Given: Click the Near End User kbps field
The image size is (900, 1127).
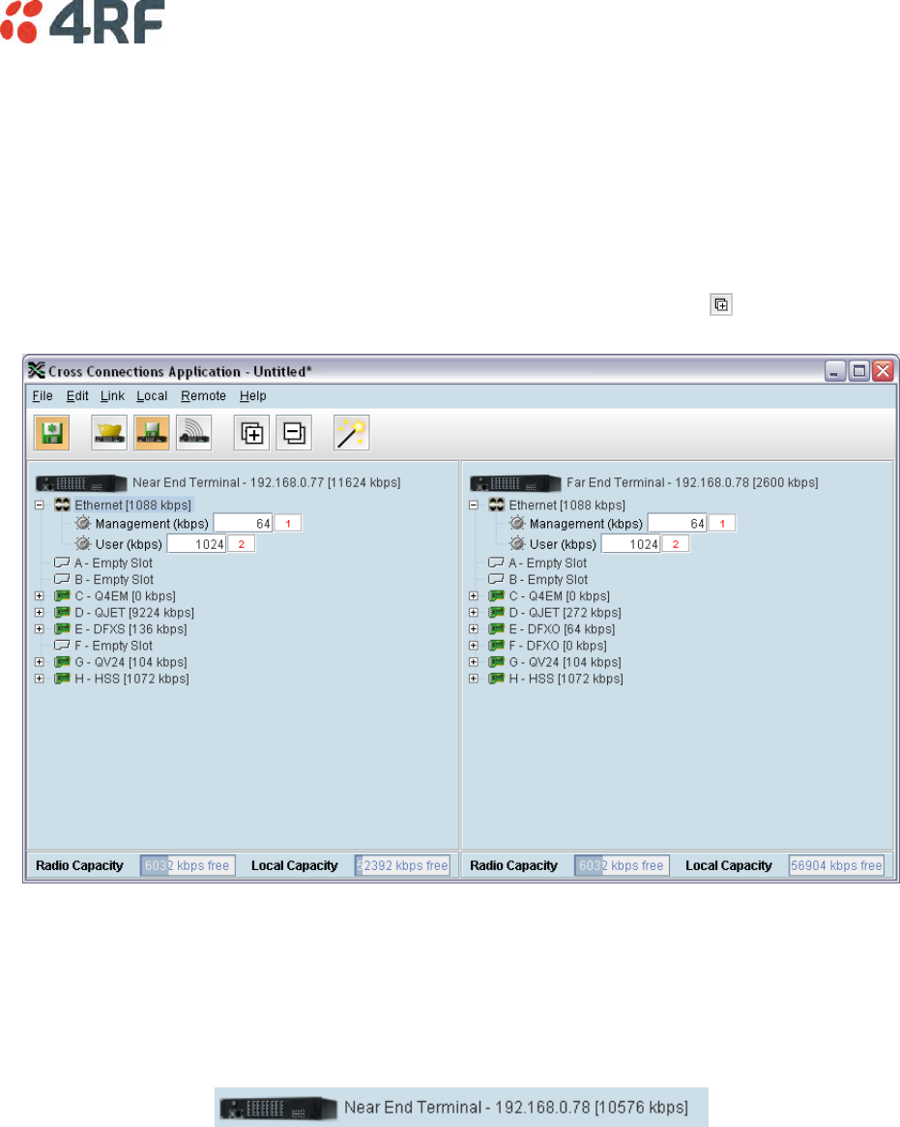Looking at the screenshot, I should pyautogui.click(x=197, y=543).
